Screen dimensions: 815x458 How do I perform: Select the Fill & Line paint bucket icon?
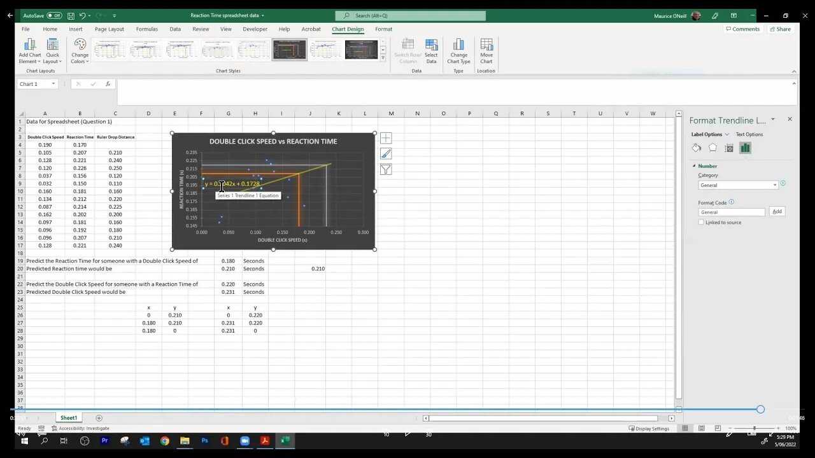(x=696, y=148)
